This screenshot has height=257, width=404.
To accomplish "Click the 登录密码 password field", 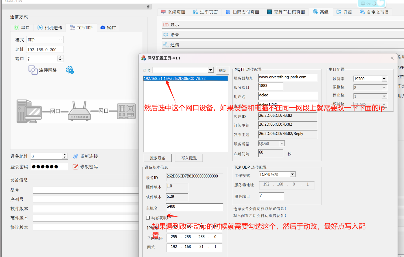I will [49, 167].
